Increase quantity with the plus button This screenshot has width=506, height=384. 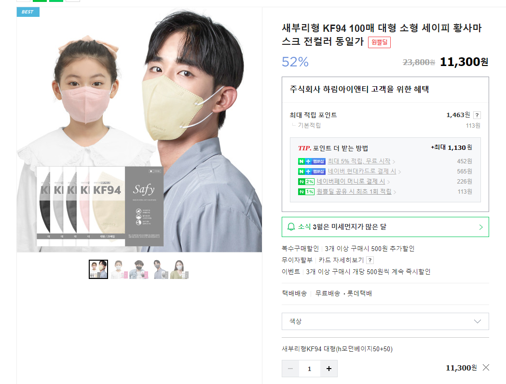point(329,369)
